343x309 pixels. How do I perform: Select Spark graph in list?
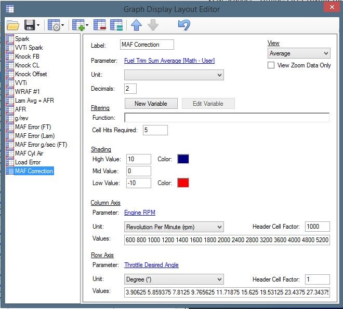click(22, 39)
